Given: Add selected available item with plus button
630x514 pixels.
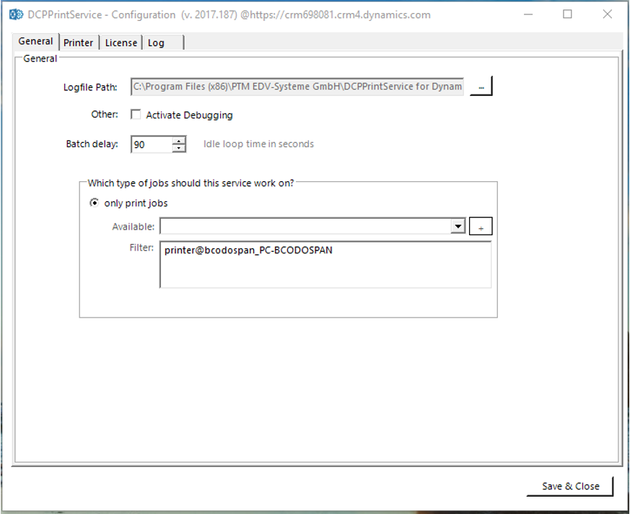Looking at the screenshot, I should (481, 226).
